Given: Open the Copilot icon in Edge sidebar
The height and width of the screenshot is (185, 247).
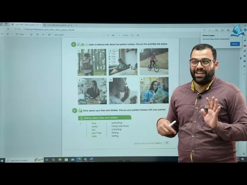Looking at the screenshot, I should pyautogui.click(x=245, y=30).
